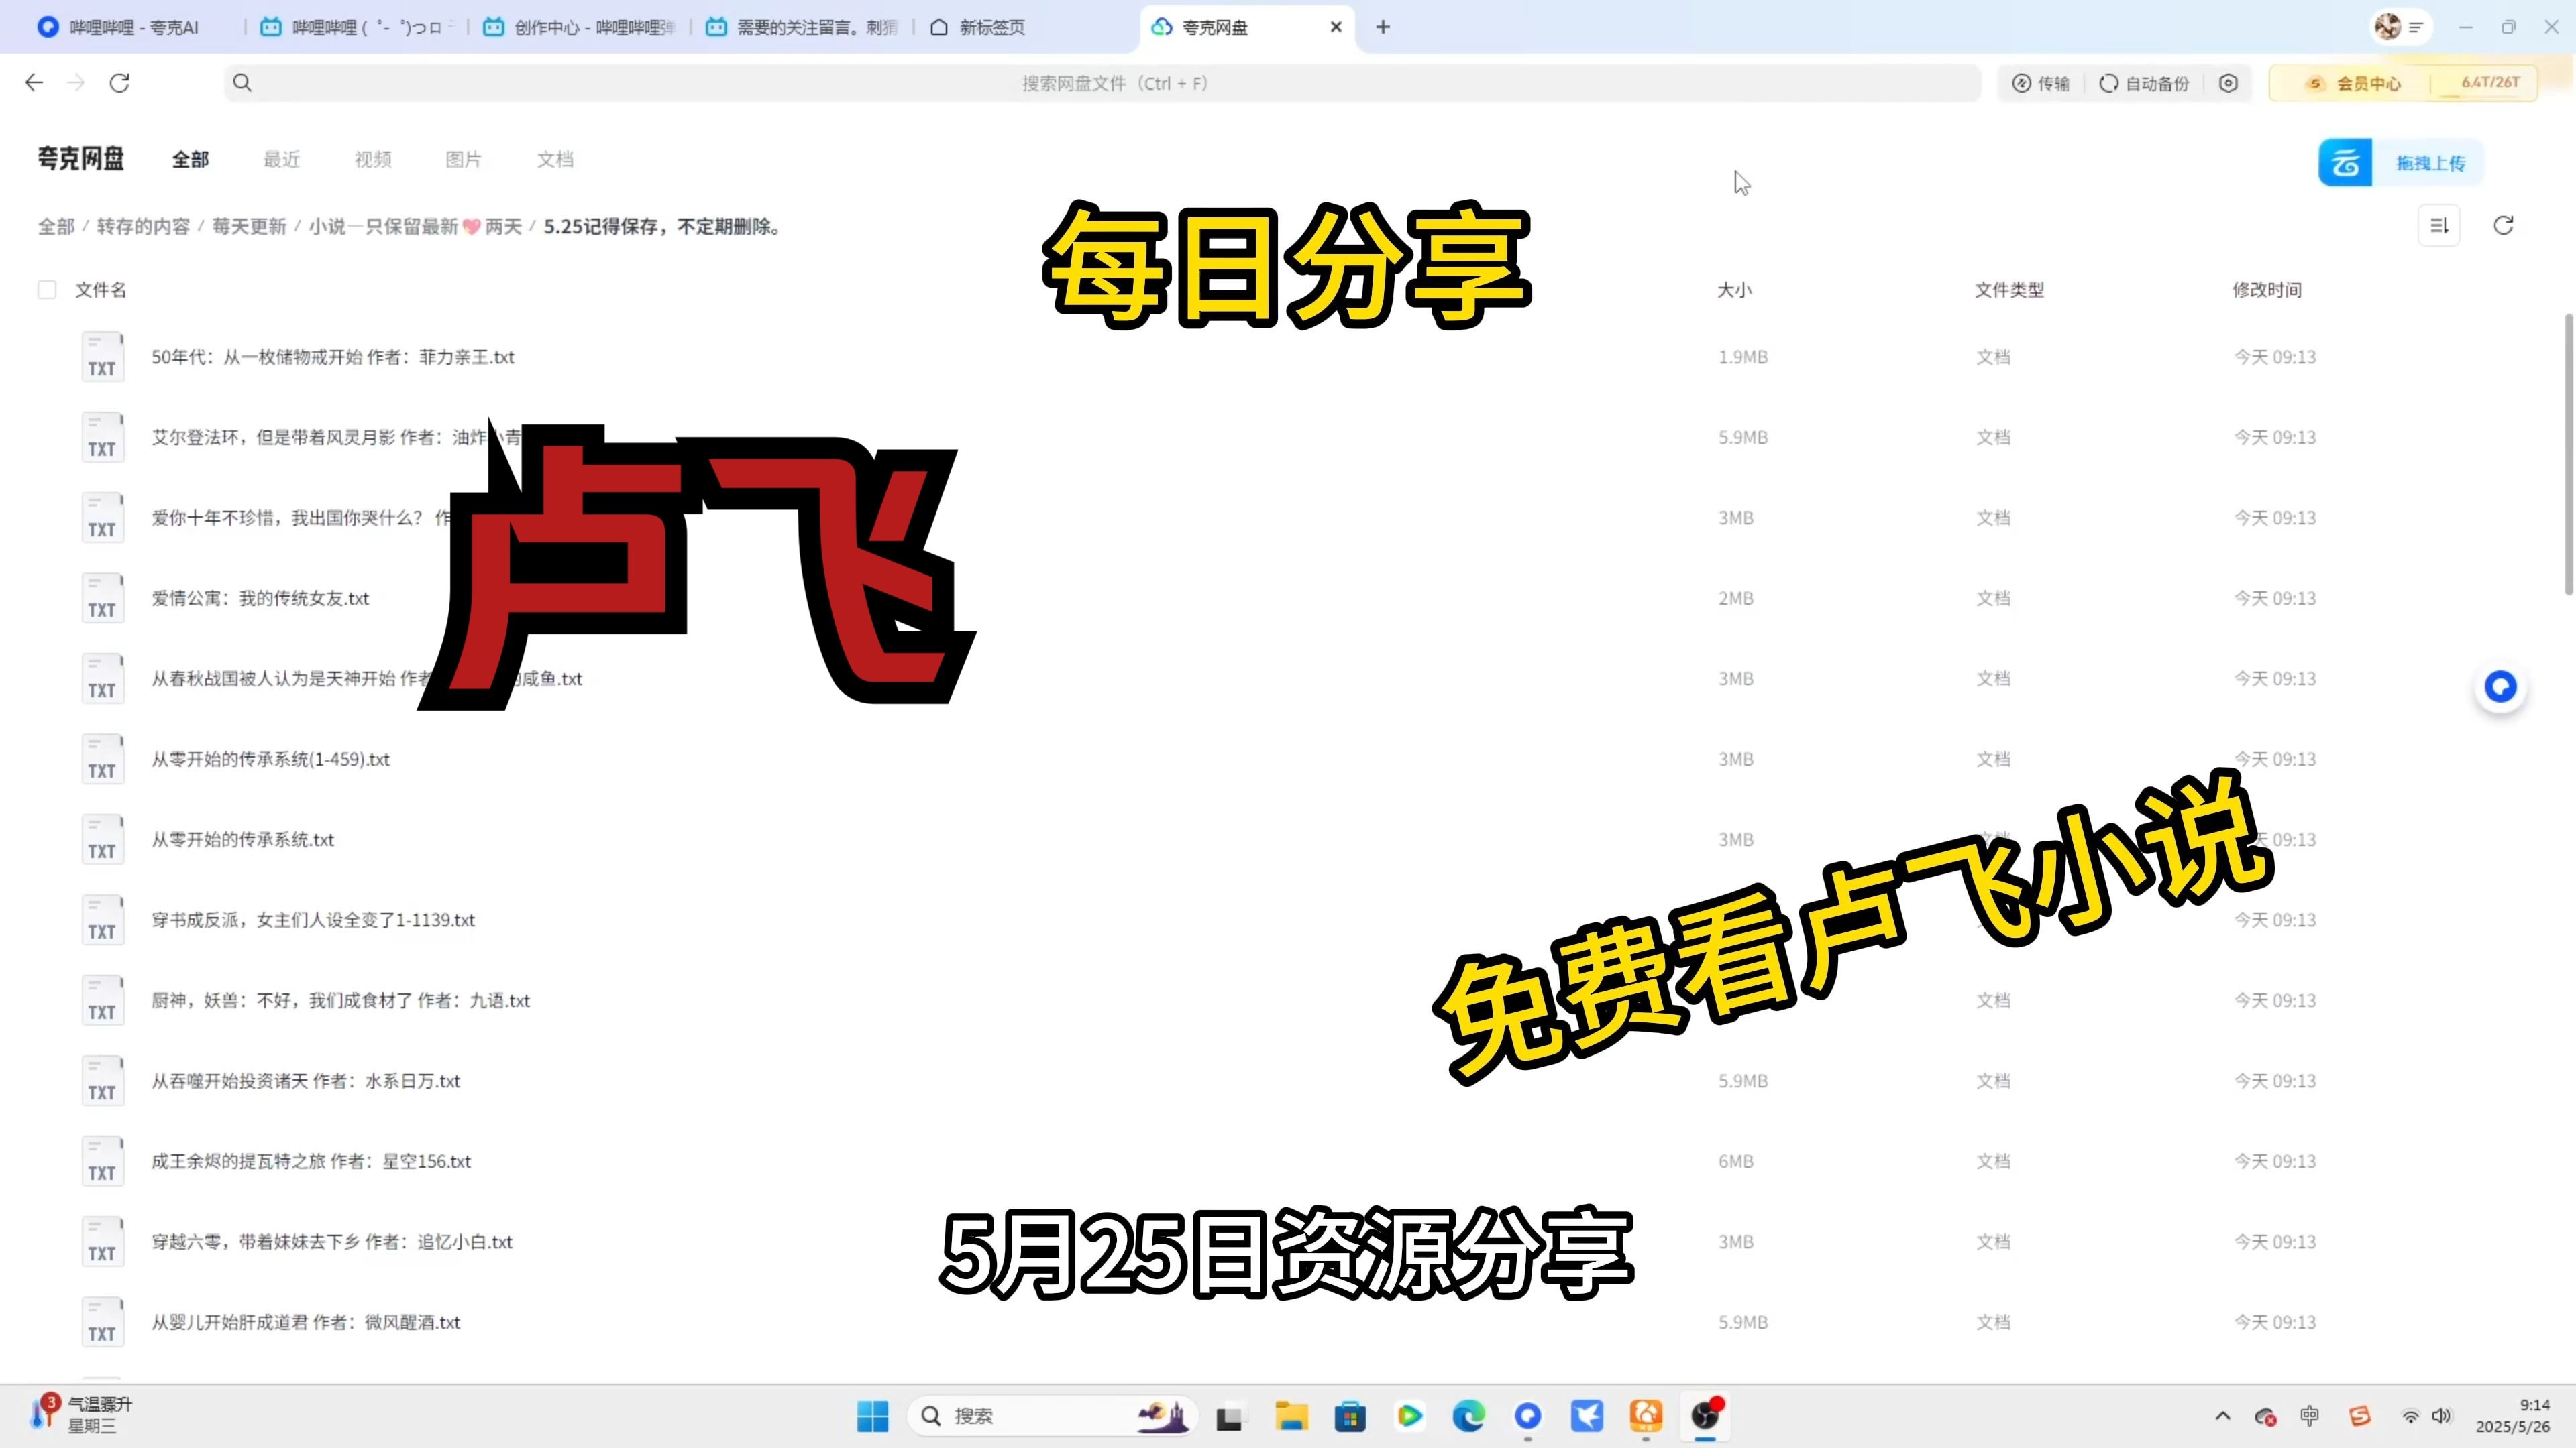Refresh file list via circular arrow

point(2503,226)
